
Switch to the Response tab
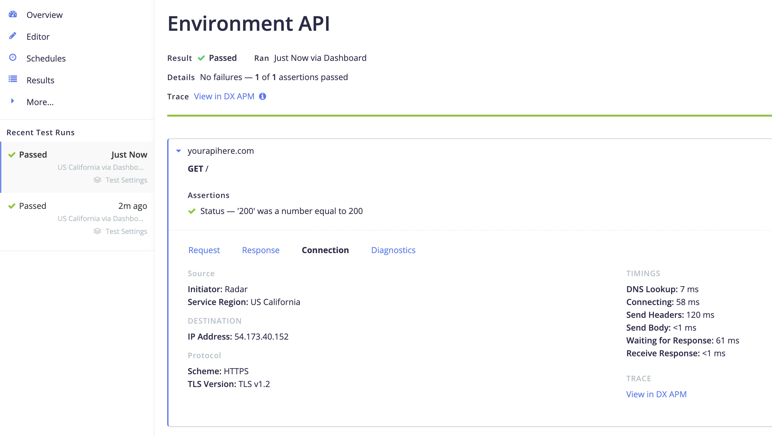point(261,250)
